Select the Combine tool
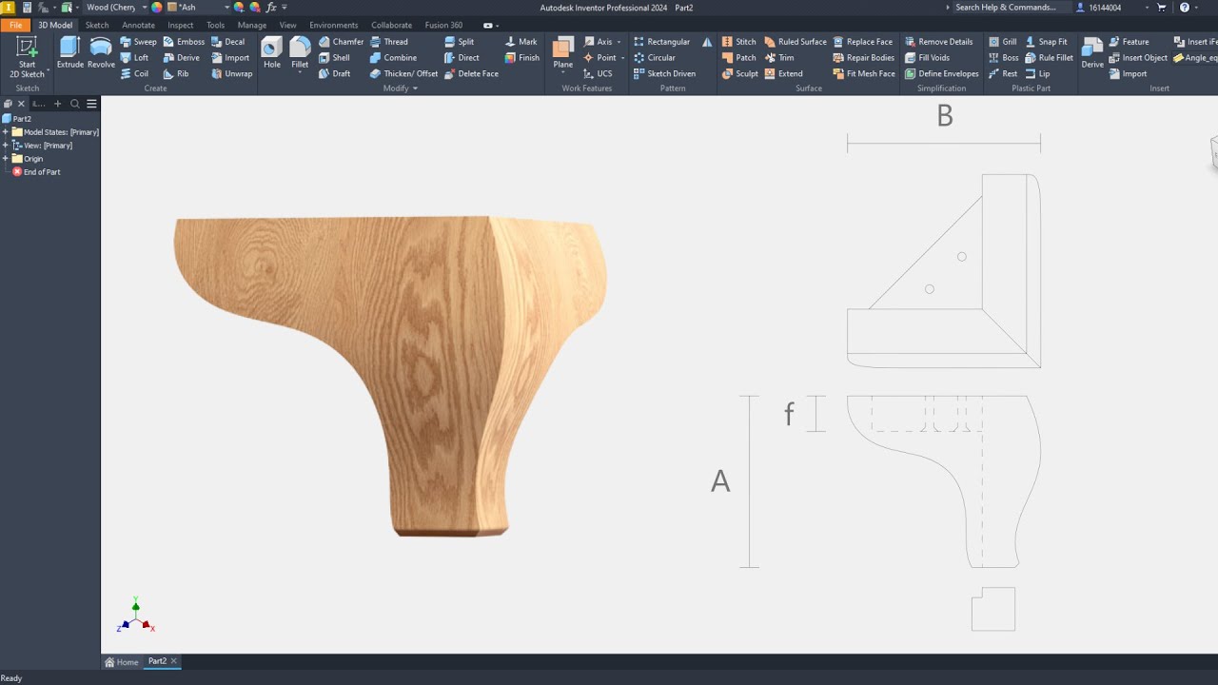Screen dimensions: 1218x685 [x=393, y=58]
